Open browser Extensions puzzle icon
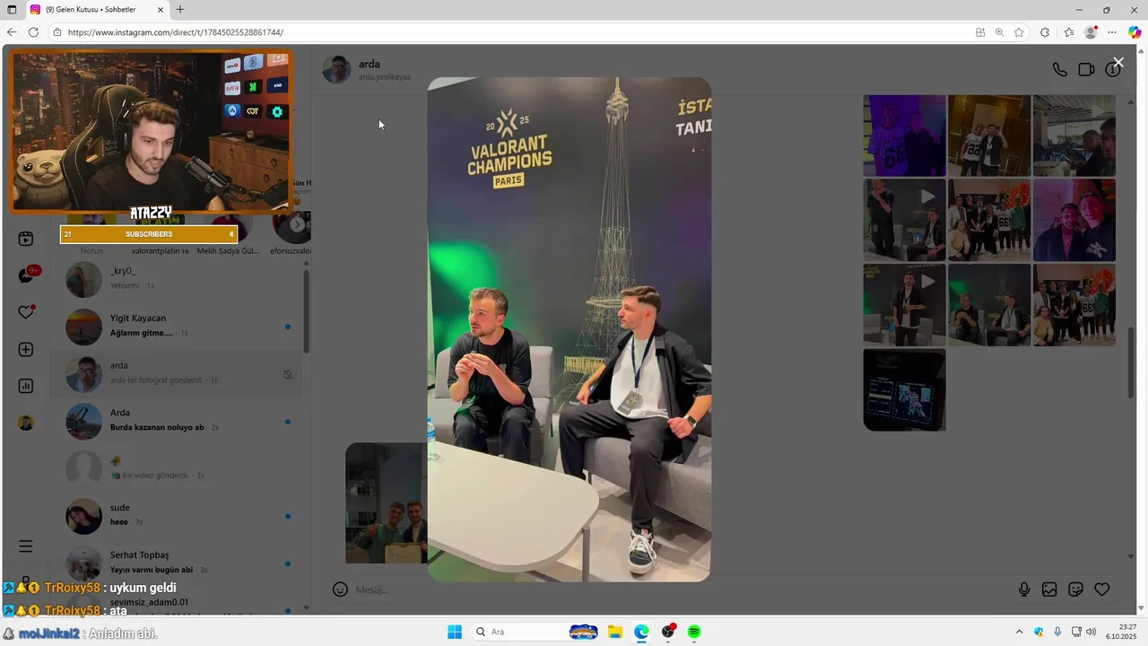This screenshot has height=646, width=1148. point(1045,32)
